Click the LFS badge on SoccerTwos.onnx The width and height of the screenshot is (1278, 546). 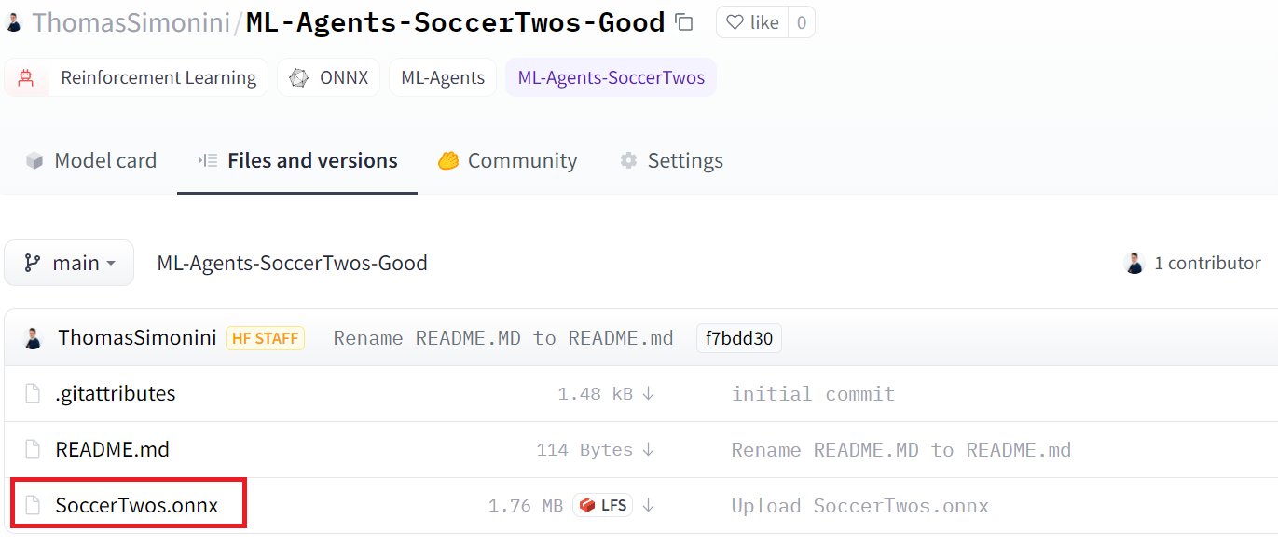coord(603,506)
